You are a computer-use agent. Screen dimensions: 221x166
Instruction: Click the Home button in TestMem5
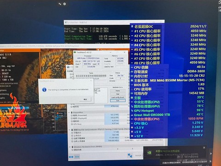point(118,91)
